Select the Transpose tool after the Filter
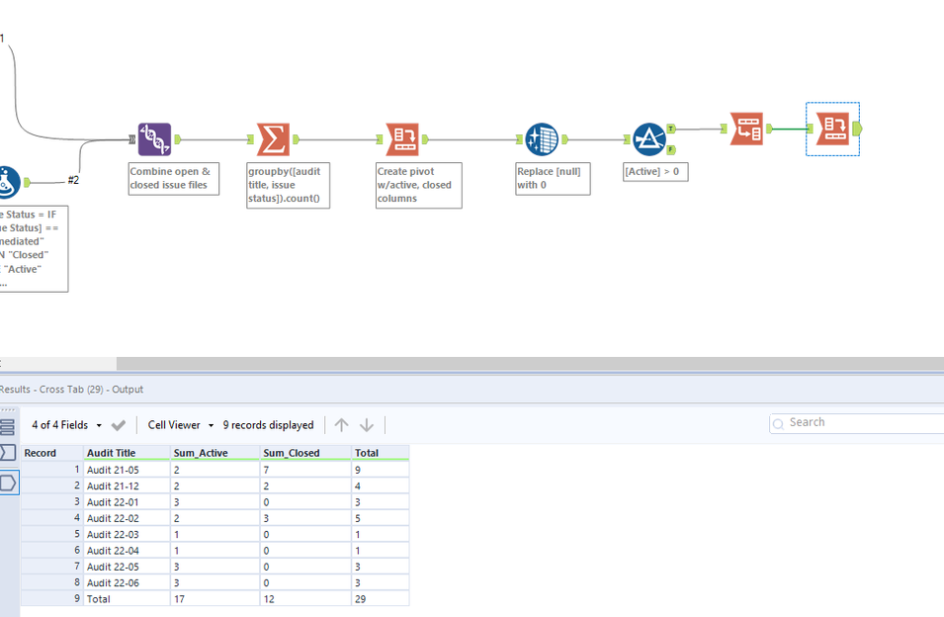944x617 pixels. tap(746, 129)
